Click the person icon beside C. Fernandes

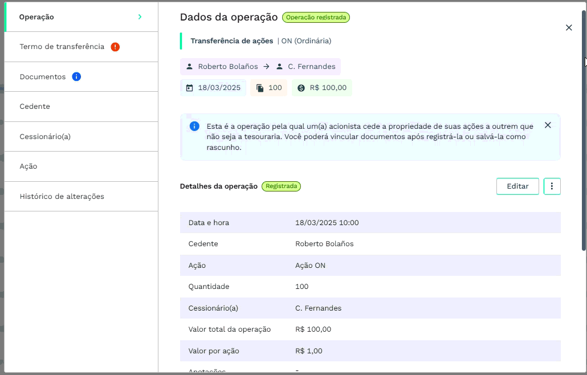(x=279, y=66)
